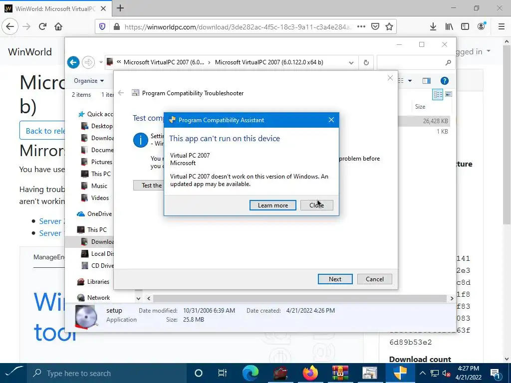Image resolution: width=511 pixels, height=383 pixels.
Task: Open Explorer help icon
Action: coord(444,81)
